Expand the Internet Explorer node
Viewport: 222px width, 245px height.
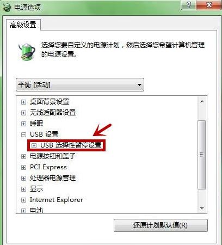[x=23, y=200]
